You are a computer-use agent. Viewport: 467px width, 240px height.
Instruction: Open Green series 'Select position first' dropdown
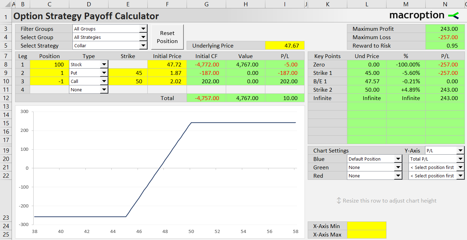(x=460, y=167)
